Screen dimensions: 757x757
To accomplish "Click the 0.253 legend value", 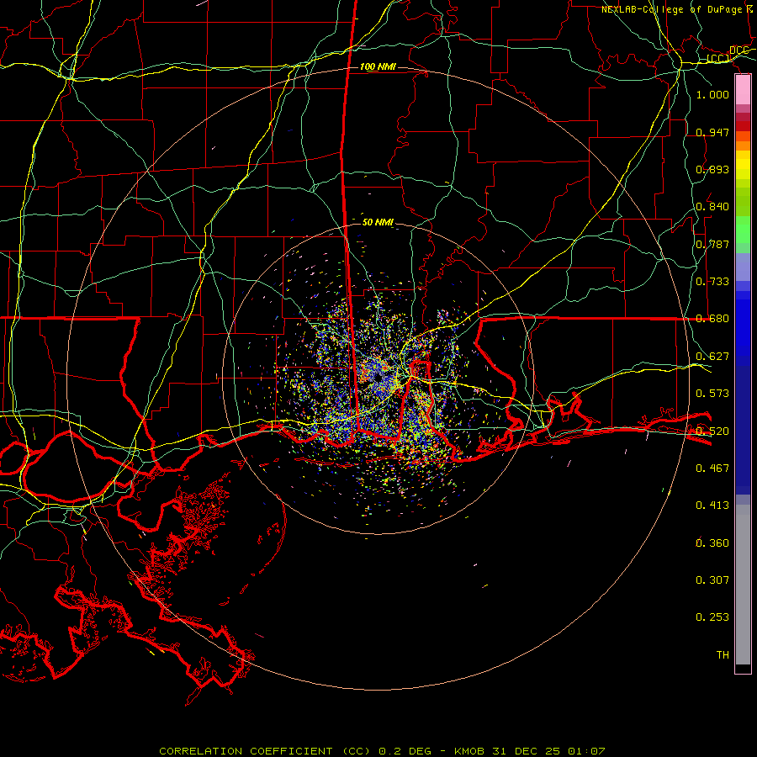I will tap(712, 617).
